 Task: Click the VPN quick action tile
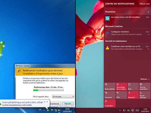[x=122, y=95]
